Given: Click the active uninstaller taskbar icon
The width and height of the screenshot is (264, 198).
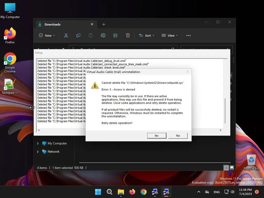Looking at the screenshot, I should [x=166, y=192].
